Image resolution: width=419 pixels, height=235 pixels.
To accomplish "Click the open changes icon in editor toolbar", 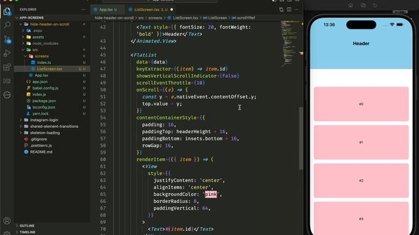I will click(x=281, y=10).
